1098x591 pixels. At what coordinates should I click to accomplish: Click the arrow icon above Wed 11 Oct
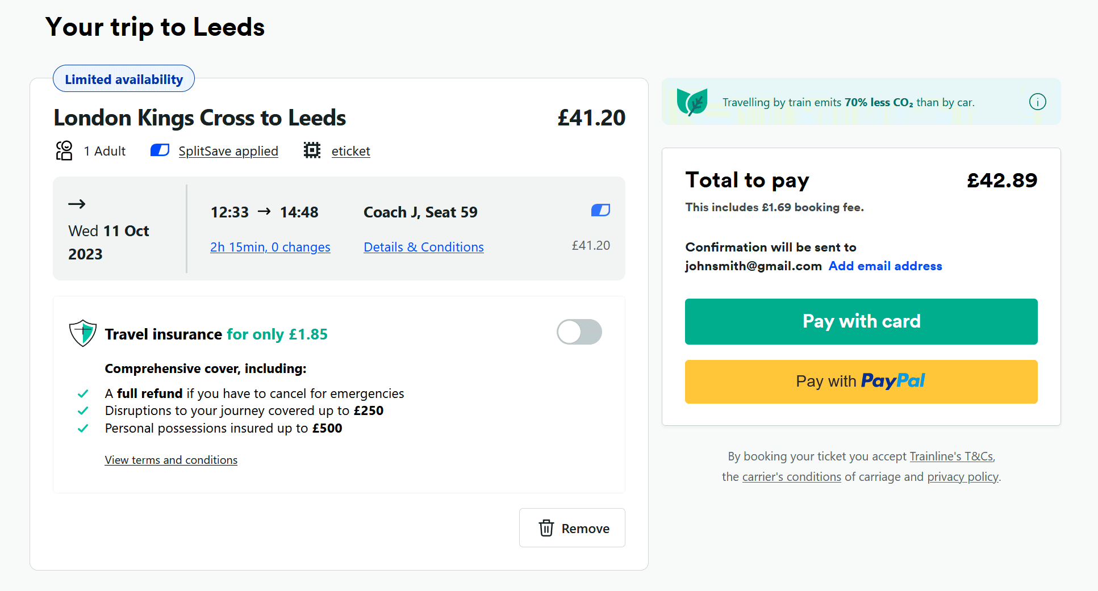(x=76, y=204)
